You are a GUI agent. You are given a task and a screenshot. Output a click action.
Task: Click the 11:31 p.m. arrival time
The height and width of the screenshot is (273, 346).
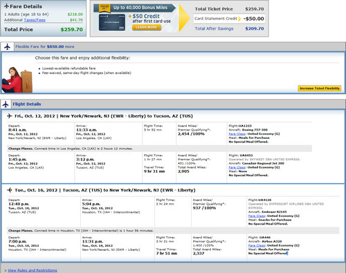tap(93, 241)
